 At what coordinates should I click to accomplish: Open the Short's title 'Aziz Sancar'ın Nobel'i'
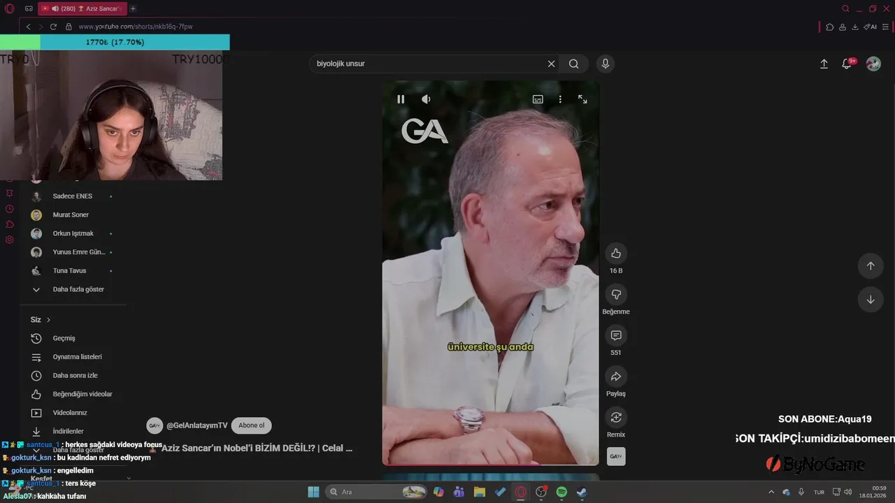point(257,449)
